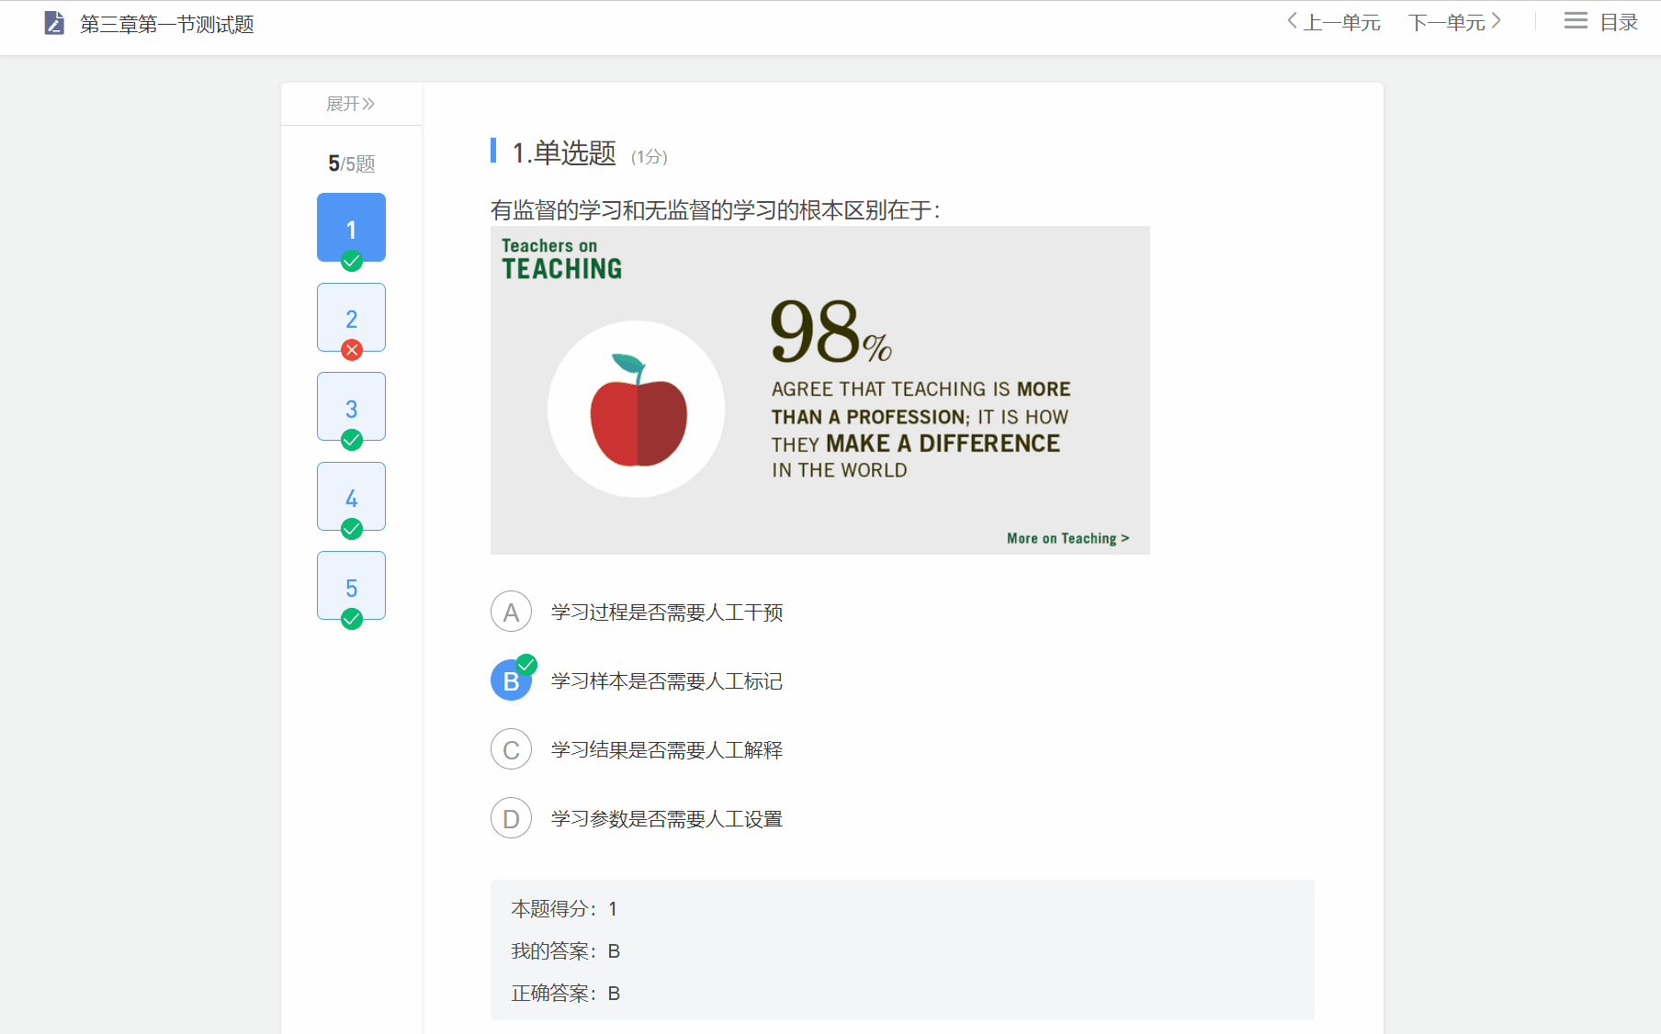Expand the question sidebar with 展开
Image resolution: width=1661 pixels, height=1034 pixels.
[351, 104]
